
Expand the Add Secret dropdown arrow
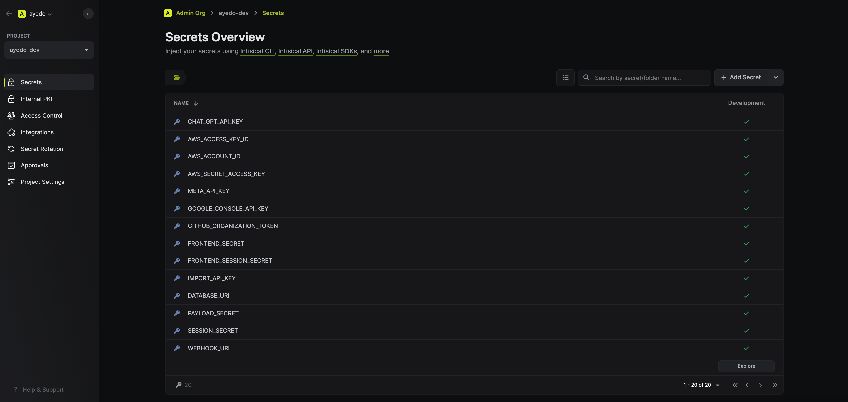(776, 77)
